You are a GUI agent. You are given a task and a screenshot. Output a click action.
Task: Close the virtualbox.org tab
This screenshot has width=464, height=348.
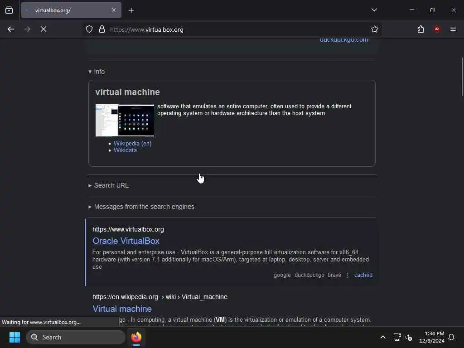114,10
